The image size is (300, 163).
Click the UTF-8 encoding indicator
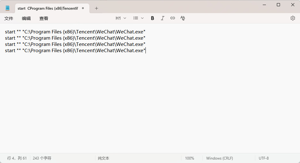pyautogui.click(x=264, y=158)
